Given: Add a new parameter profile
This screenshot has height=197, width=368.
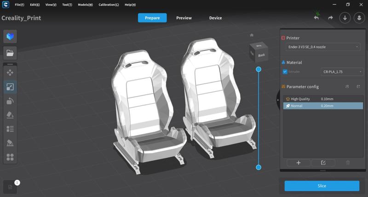Looking at the screenshot, I should 298,163.
